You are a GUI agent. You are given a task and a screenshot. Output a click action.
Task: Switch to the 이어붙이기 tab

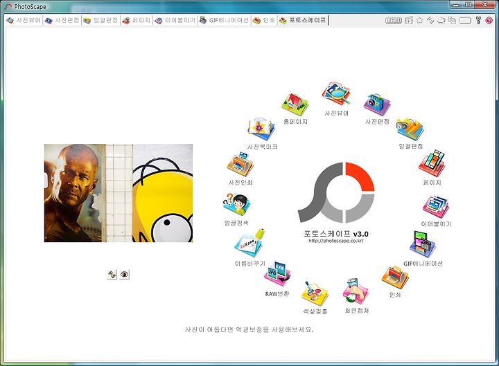175,20
